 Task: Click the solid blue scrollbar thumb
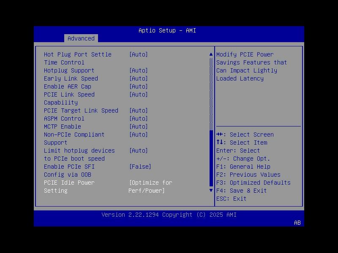click(211, 159)
